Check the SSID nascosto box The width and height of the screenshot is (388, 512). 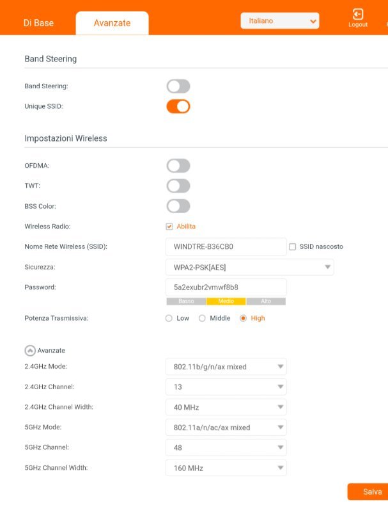pyautogui.click(x=293, y=247)
